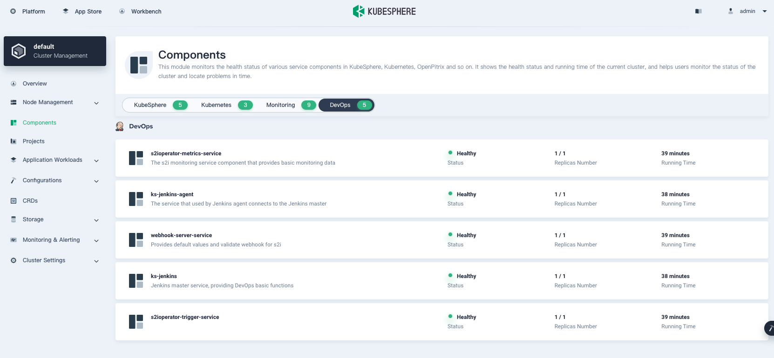Click the webhook-server-service component icon
This screenshot has width=774, height=358.
click(x=136, y=240)
